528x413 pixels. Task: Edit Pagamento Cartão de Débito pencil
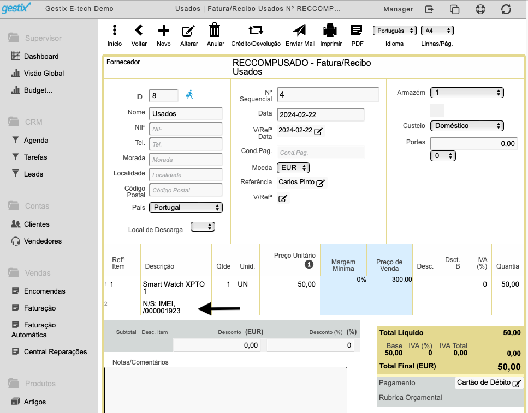[x=517, y=384]
